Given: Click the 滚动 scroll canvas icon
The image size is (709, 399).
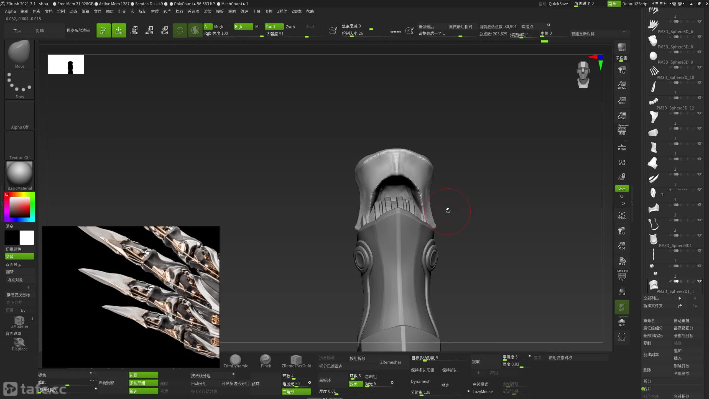Looking at the screenshot, I should coord(622,70).
